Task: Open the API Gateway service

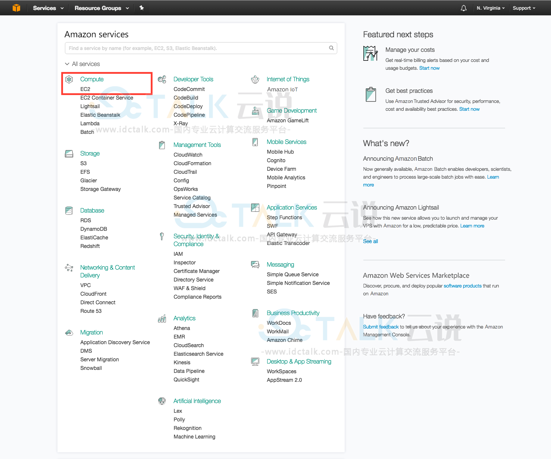Action: pyautogui.click(x=282, y=235)
